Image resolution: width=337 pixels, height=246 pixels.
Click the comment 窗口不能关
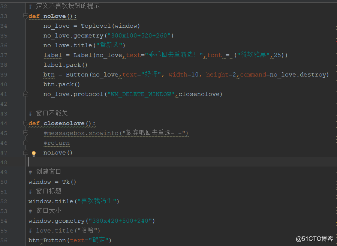pos(48,113)
